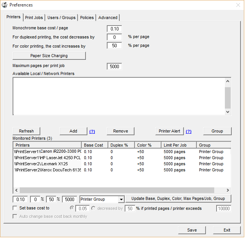This screenshot has width=245, height=238.
Task: Click the right arrow of monitored printers scrollbar
Action: point(228,190)
